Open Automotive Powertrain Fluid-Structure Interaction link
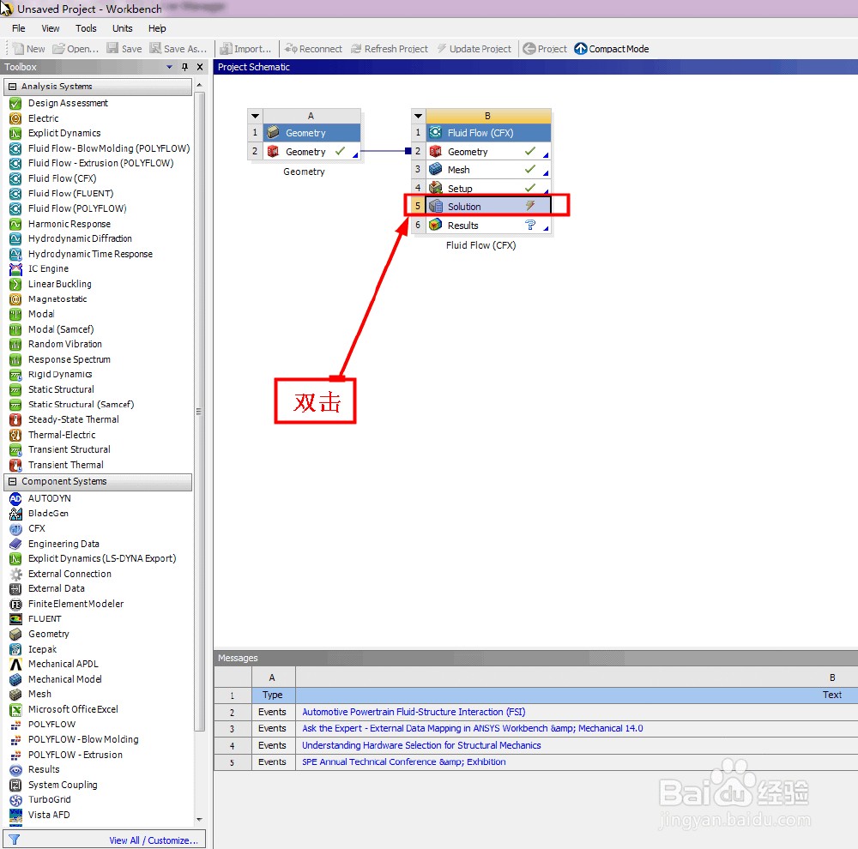This screenshot has height=849, width=858. click(x=414, y=712)
